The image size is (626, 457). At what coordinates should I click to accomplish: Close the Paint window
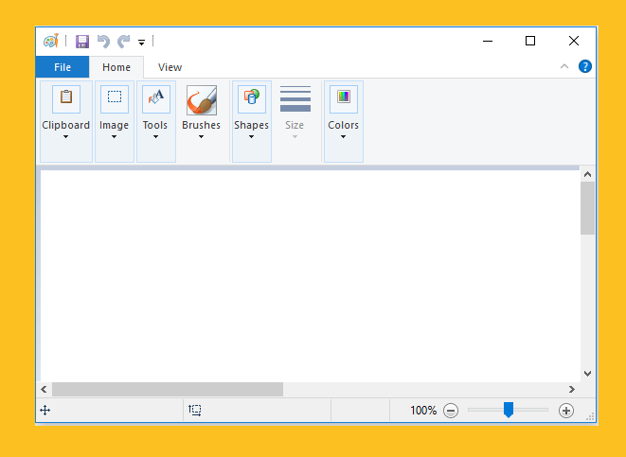574,41
